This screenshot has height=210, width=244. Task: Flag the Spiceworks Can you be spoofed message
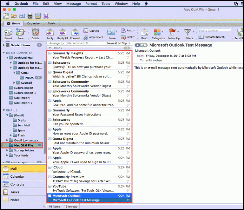[128, 124]
